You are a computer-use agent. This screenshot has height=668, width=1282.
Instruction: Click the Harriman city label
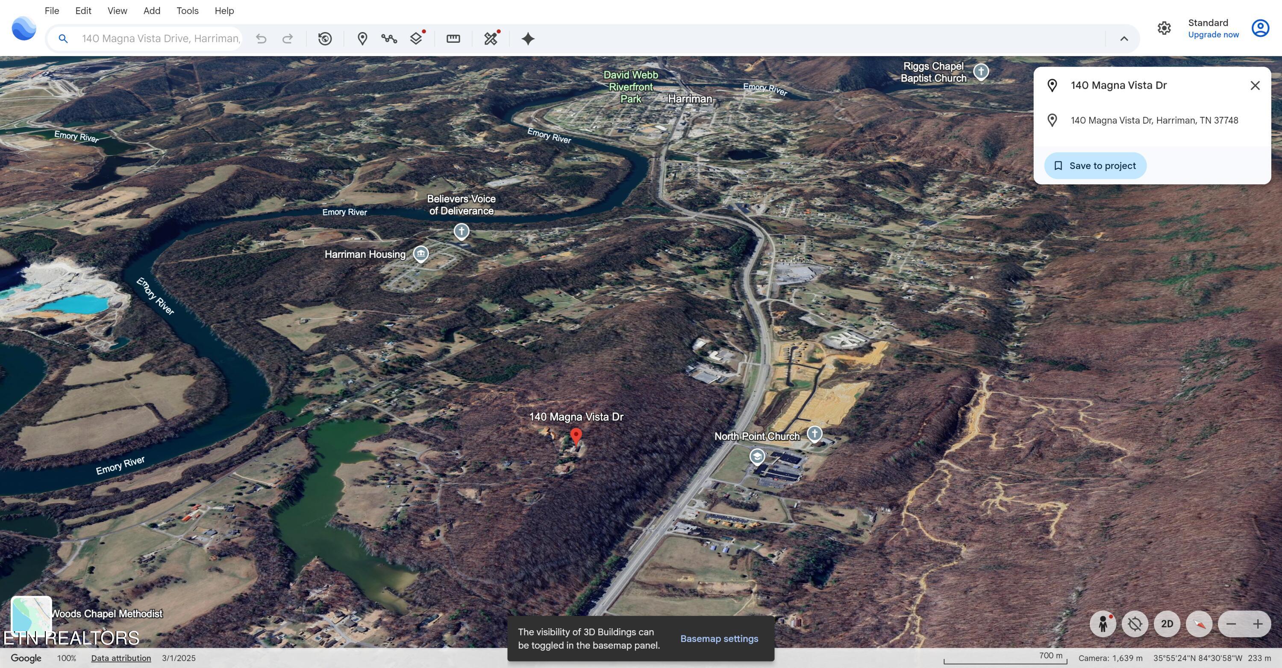690,99
